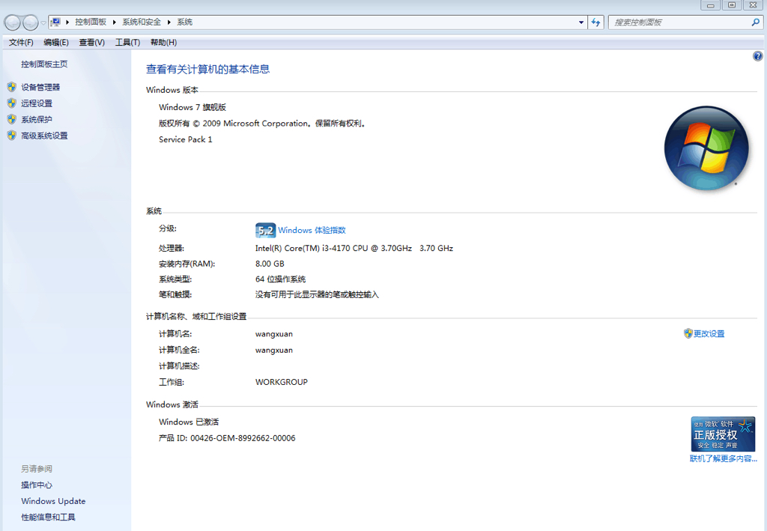Click the shield icon beside 远程设置
This screenshot has width=767, height=531.
tap(12, 103)
